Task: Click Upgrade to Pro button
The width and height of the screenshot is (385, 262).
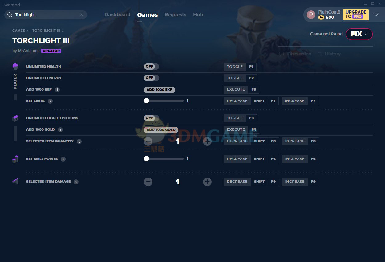Action: pos(356,14)
